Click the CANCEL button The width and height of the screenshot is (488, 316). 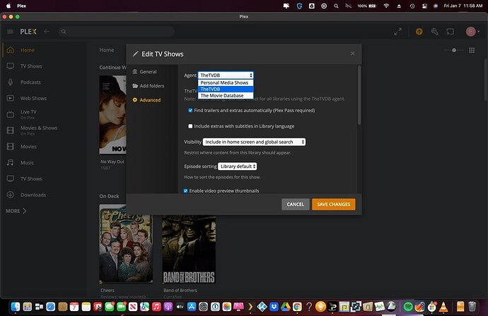296,205
